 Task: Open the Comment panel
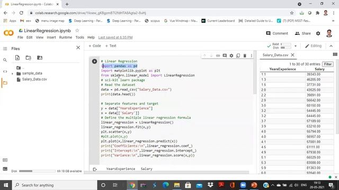point(277,33)
